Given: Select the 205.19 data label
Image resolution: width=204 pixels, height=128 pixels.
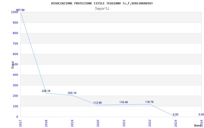Looking at the screenshot, I should tap(72, 93).
